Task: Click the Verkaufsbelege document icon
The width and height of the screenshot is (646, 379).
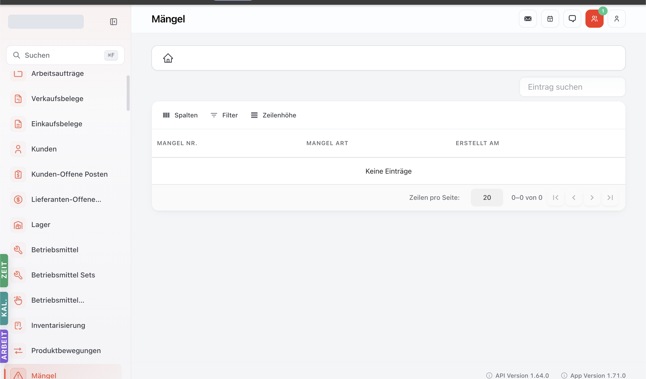Action: (18, 99)
